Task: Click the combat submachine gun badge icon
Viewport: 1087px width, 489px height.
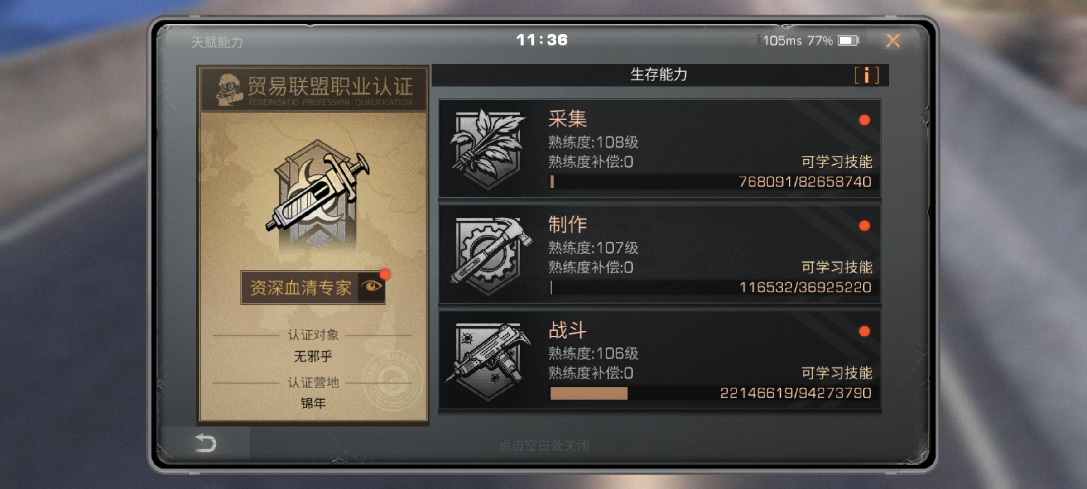Action: click(488, 361)
